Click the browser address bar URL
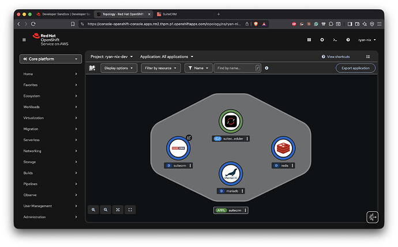The height and width of the screenshot is (247, 398). tap(164, 24)
